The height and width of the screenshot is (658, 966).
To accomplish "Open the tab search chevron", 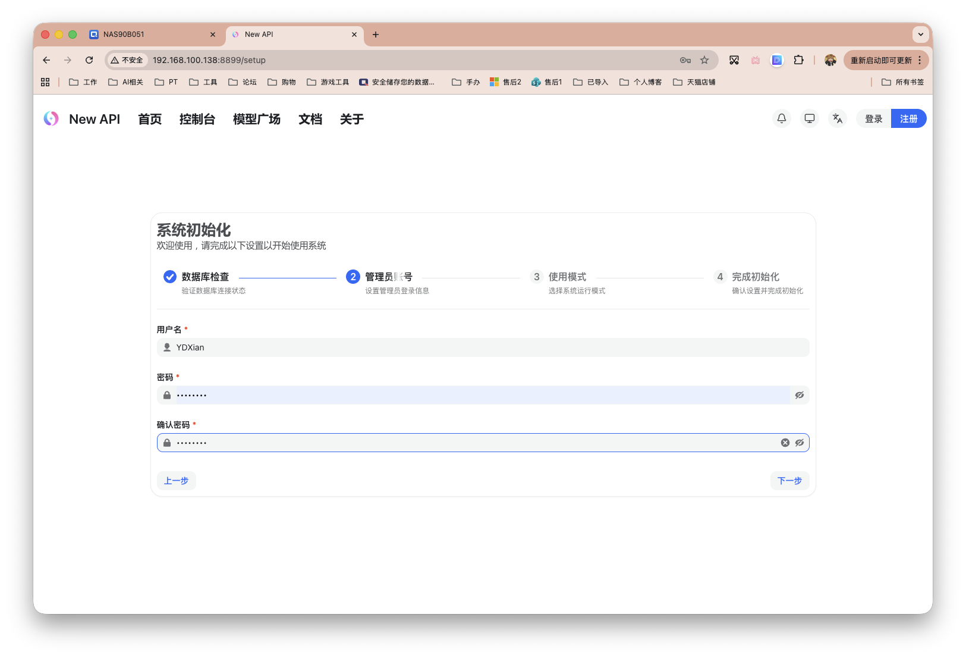I will pos(920,35).
